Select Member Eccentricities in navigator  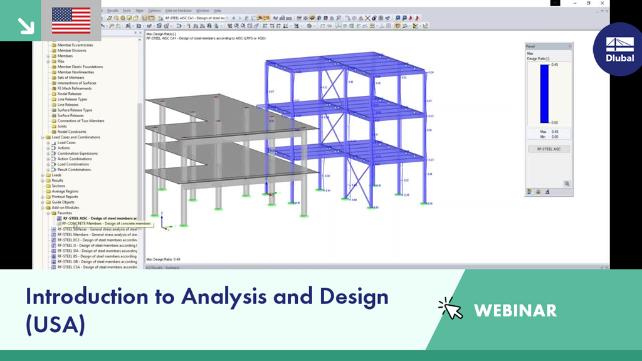75,45
